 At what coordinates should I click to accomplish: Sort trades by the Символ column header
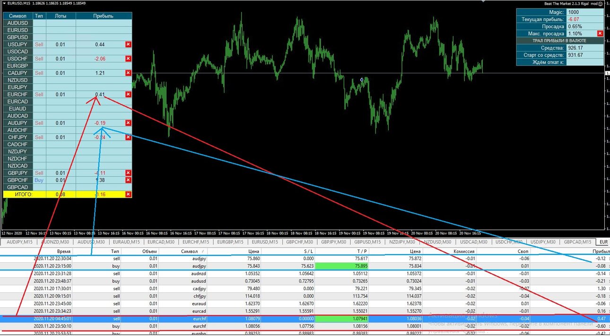[190, 251]
